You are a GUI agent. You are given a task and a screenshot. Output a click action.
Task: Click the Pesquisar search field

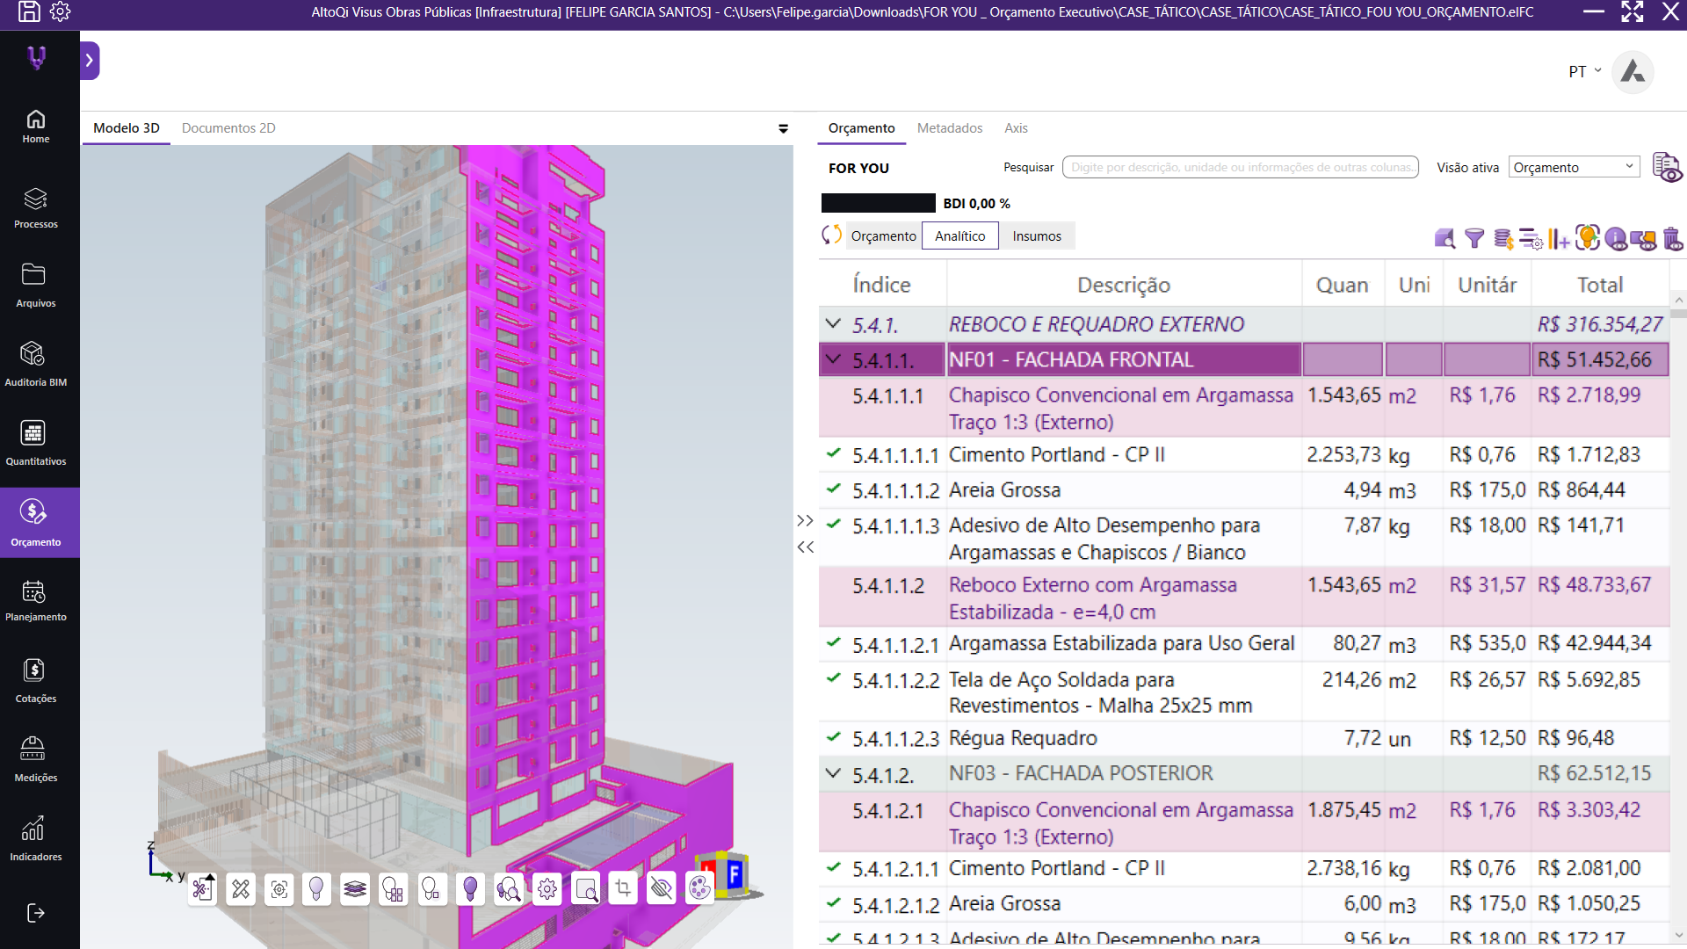pyautogui.click(x=1240, y=167)
